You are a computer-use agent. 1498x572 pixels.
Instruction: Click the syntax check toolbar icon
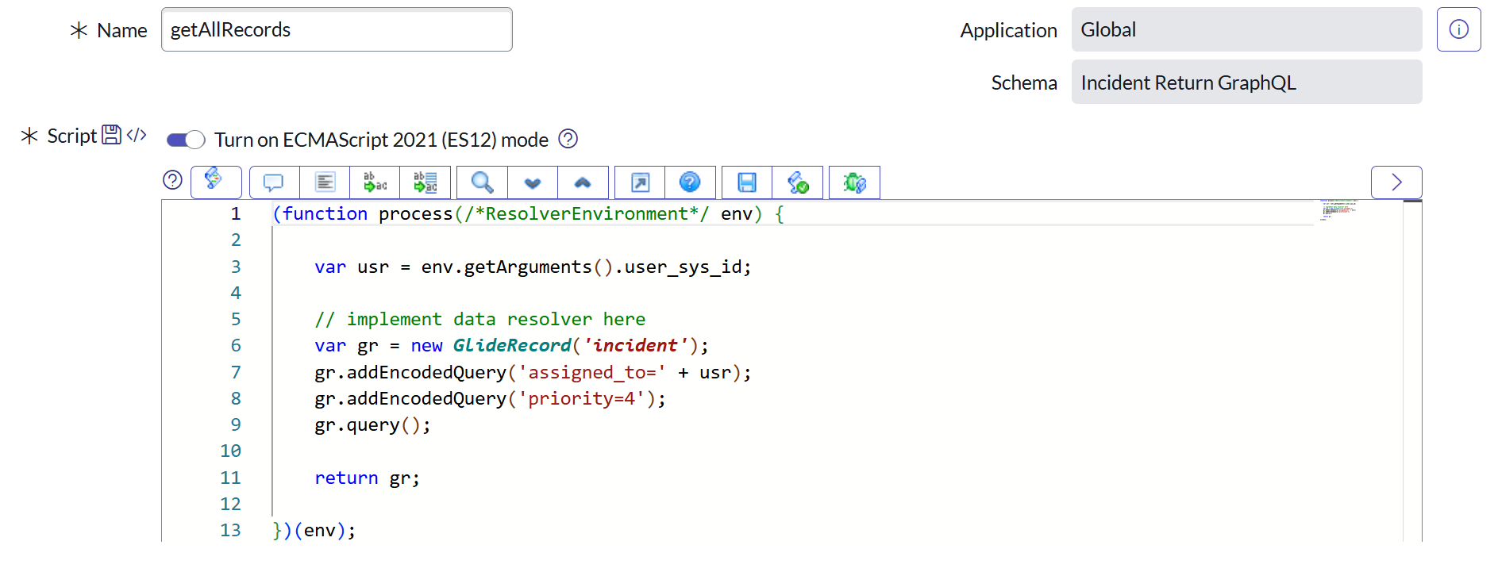coord(798,182)
